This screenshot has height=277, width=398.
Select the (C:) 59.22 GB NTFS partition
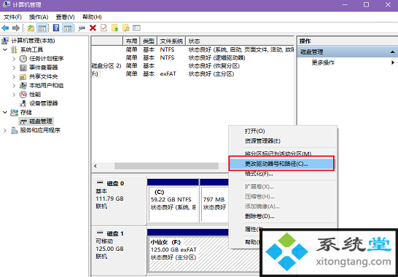pos(173,204)
